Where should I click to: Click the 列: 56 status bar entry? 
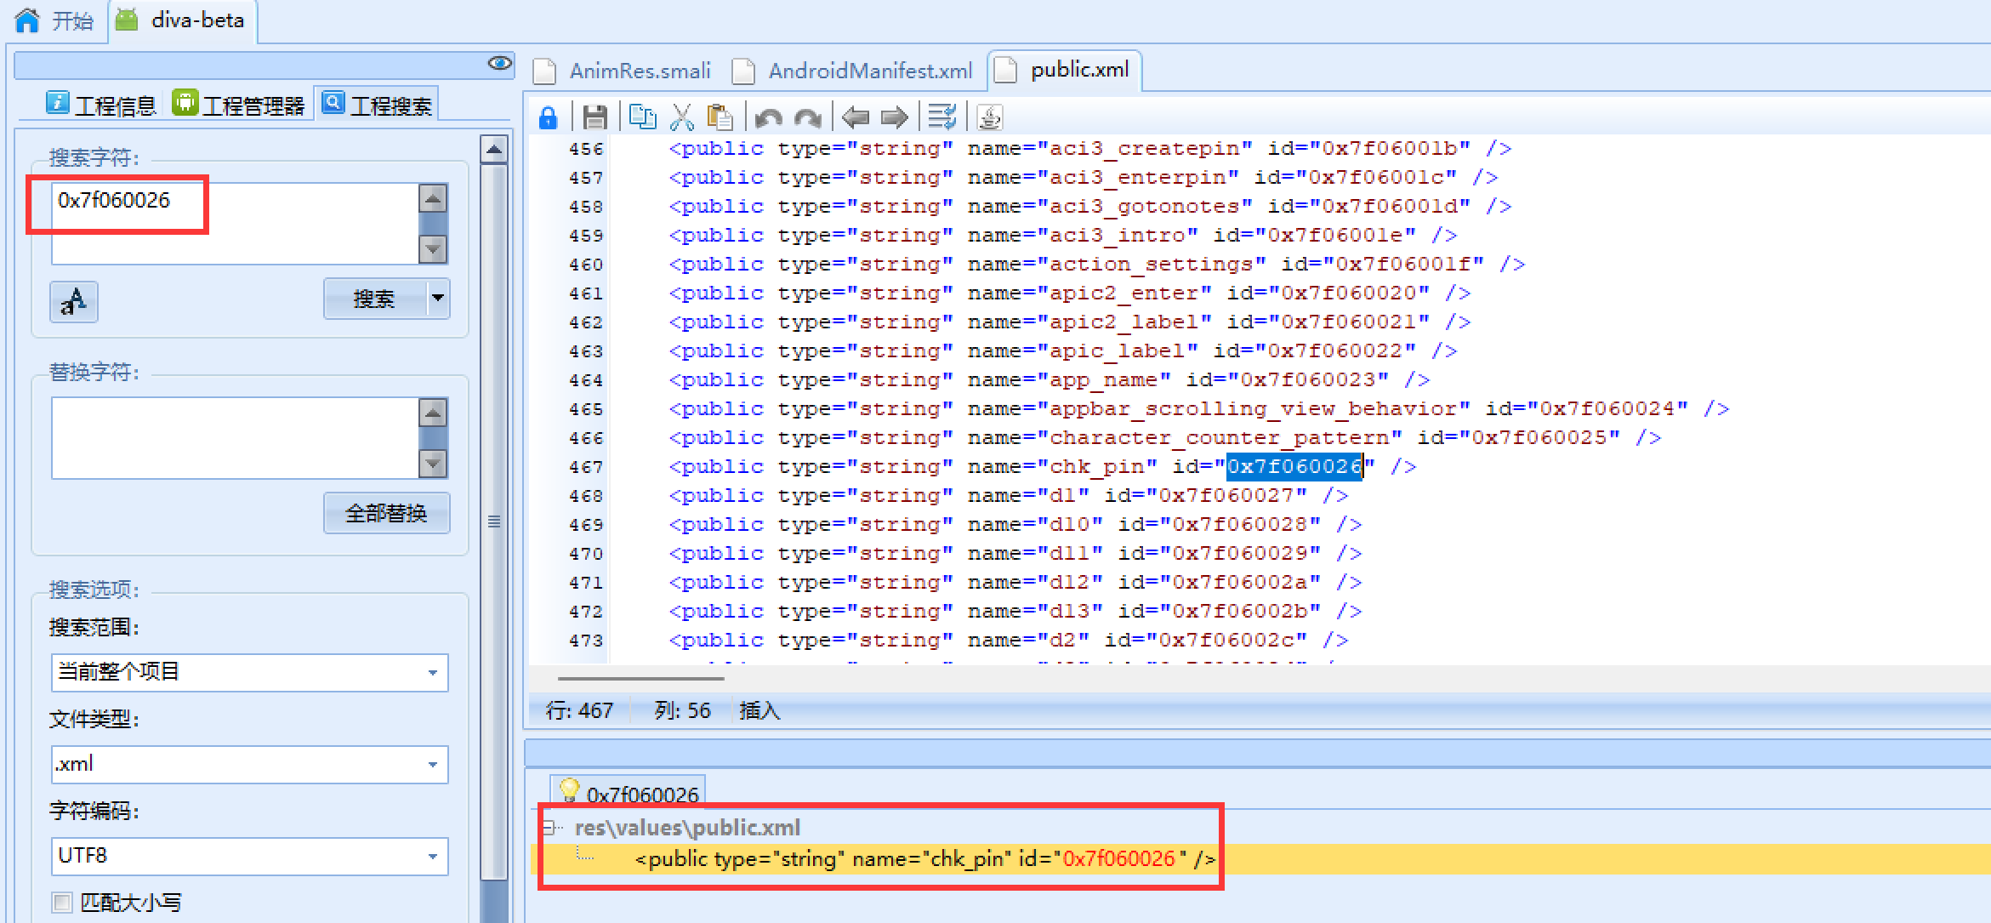point(682,710)
